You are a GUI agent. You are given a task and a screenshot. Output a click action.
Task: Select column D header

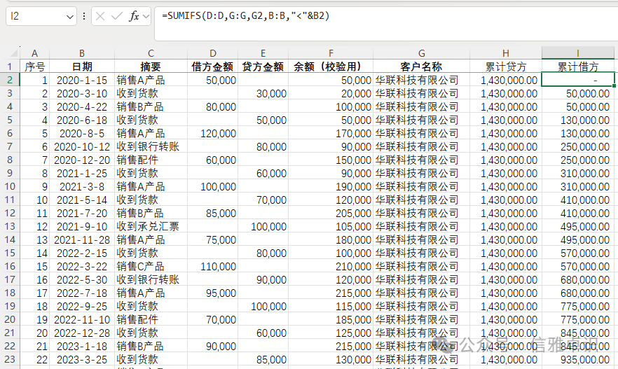(213, 53)
